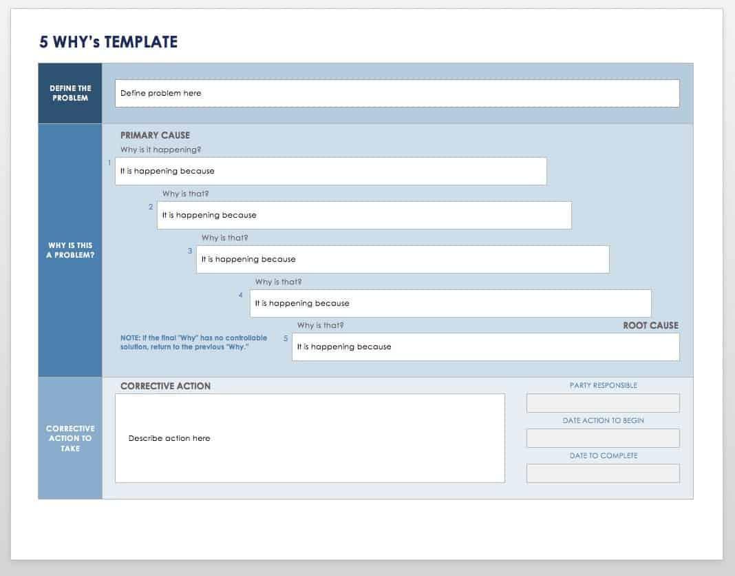Click the 'Describe action here' text area
Image resolution: width=735 pixels, height=576 pixels.
click(311, 438)
